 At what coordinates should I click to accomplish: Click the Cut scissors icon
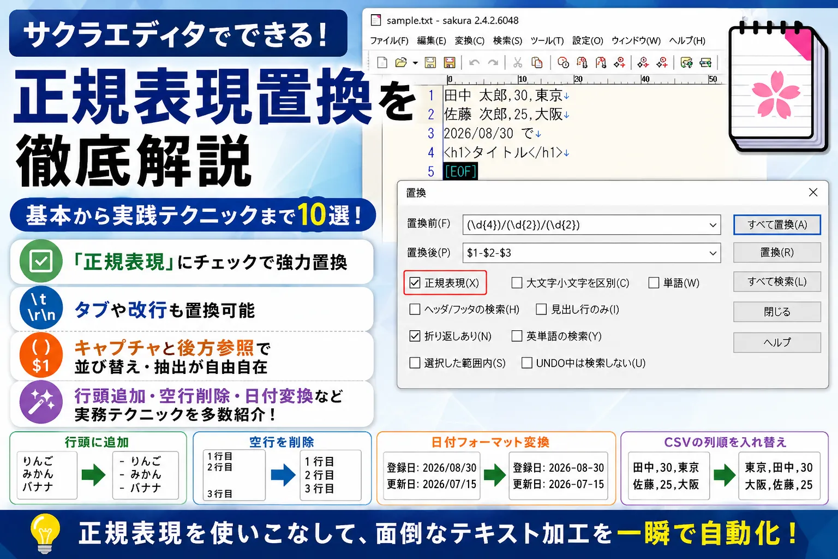pos(518,63)
